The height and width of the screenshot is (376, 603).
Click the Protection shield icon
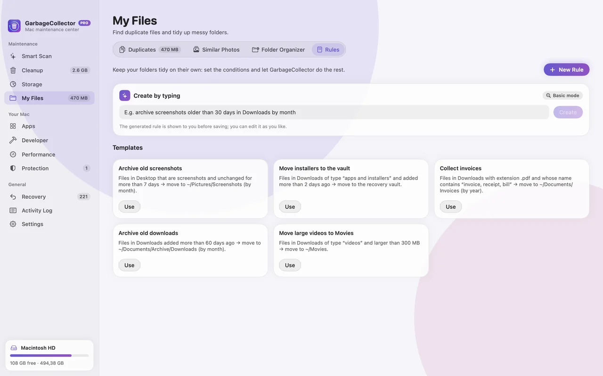coord(13,168)
